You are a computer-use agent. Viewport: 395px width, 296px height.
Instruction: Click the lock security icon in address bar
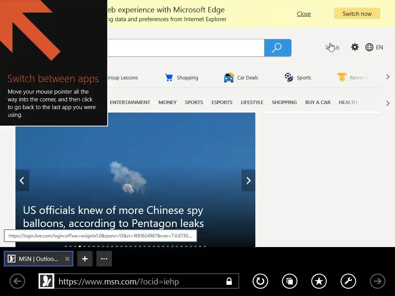[229, 281]
